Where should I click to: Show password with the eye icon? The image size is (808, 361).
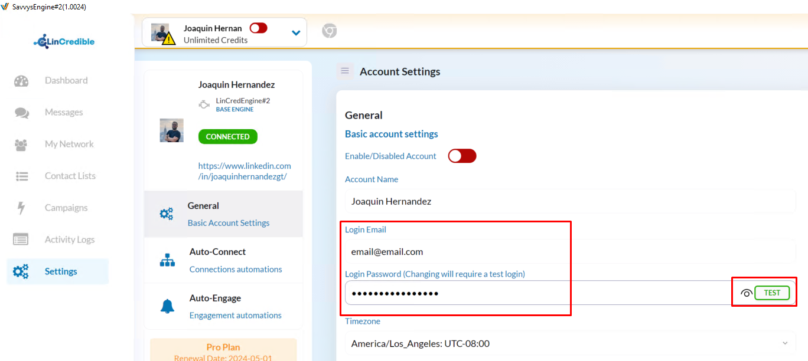(746, 293)
